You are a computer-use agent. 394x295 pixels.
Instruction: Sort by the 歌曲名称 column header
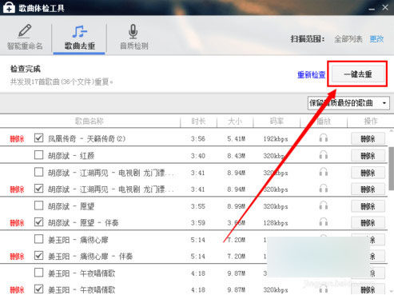pos(90,122)
